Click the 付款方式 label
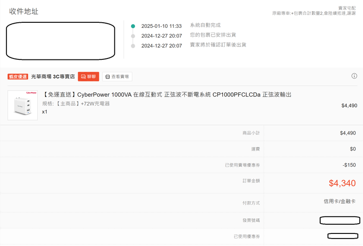 (x=251, y=203)
